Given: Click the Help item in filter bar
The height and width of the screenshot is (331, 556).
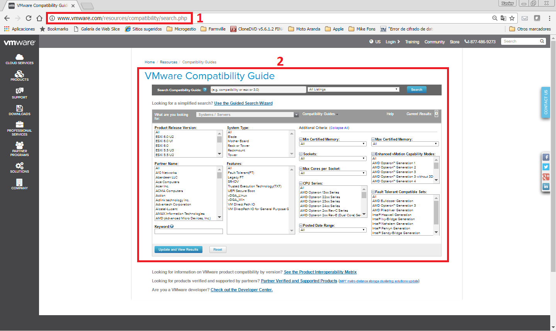Looking at the screenshot, I should point(390,114).
